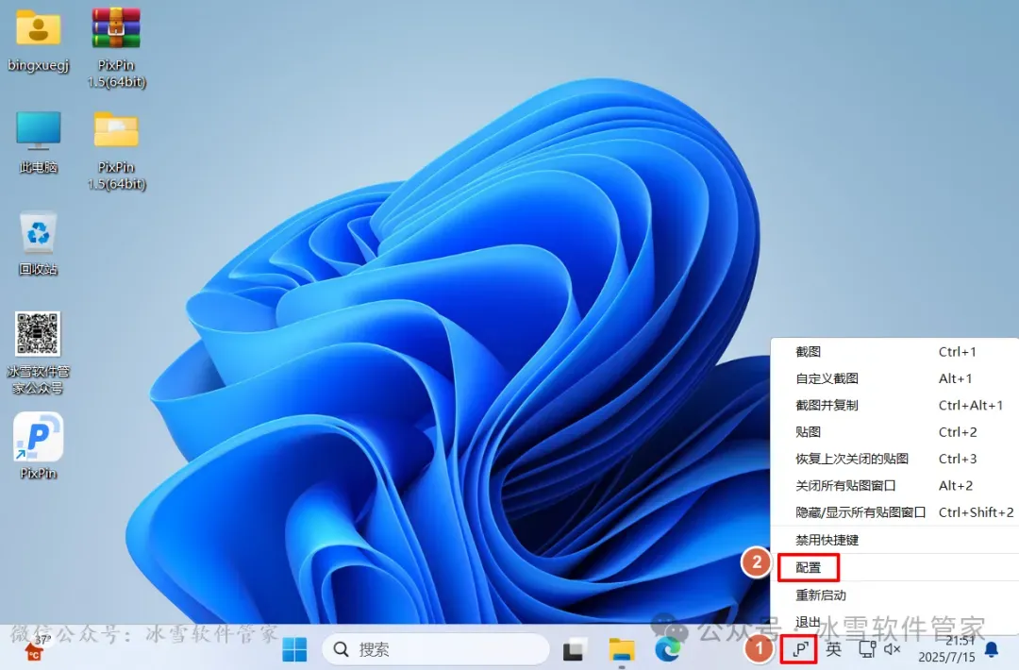Select the QR code image 冰雪软件管家公众号
Viewport: 1019px width, 670px height.
coord(38,333)
